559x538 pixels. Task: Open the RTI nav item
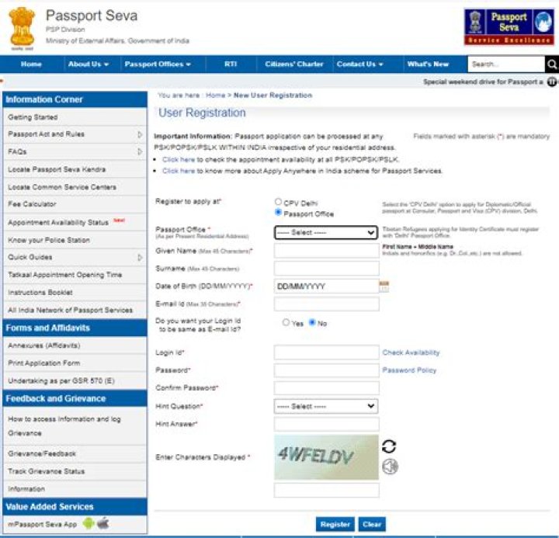231,64
